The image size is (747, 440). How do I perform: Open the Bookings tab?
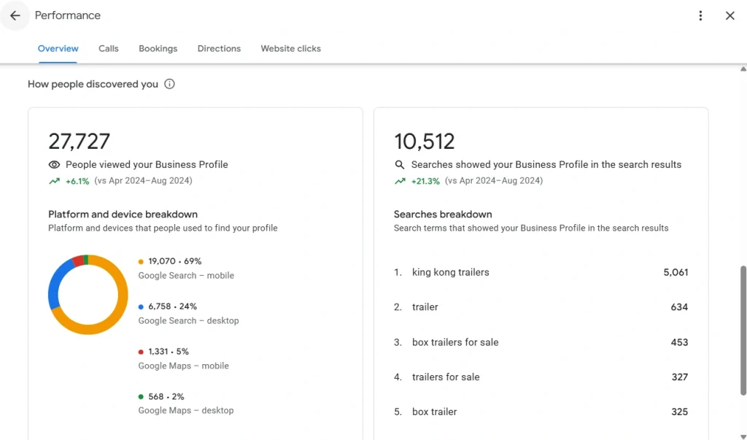click(158, 49)
